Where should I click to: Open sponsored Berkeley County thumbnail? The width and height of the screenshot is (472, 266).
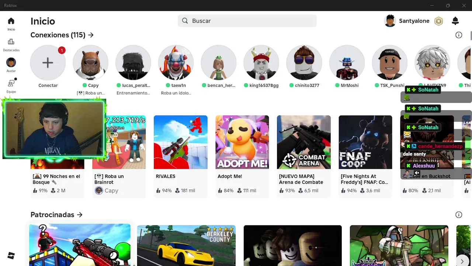coord(186,245)
